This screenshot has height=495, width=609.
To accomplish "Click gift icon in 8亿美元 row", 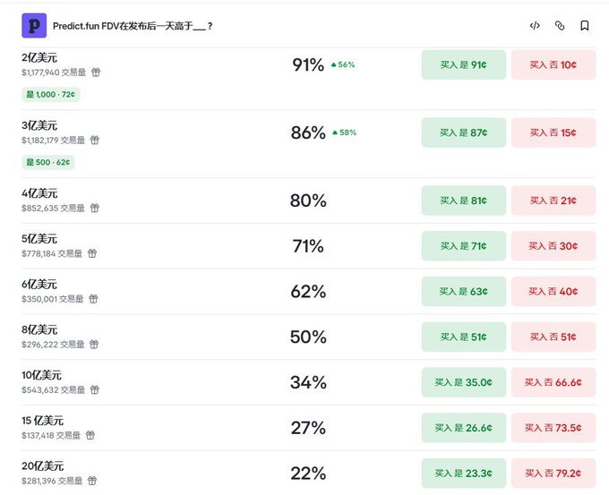I will pyautogui.click(x=94, y=345).
